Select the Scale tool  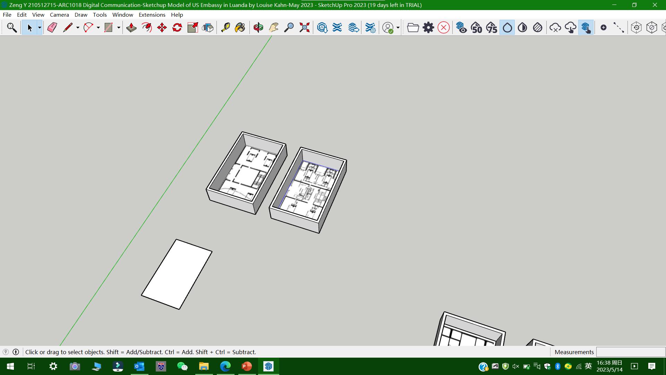[x=193, y=27]
